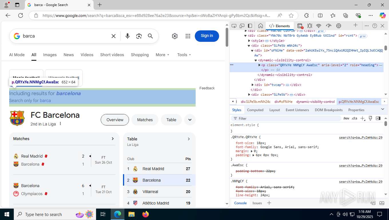Viewport: 389px width, 220px height.
Task: Open Firefox from the taskbar
Action: click(146, 214)
